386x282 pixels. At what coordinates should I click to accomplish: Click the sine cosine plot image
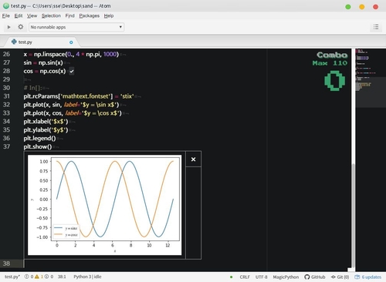104,205
